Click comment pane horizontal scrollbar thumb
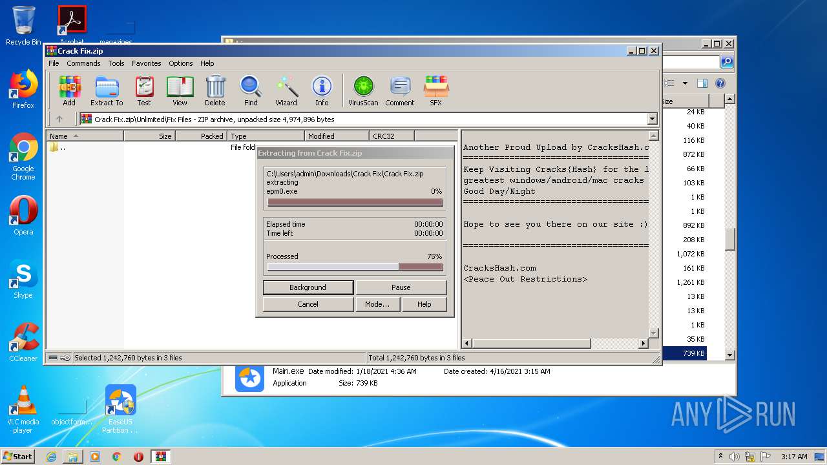The image size is (827, 465). pos(531,344)
